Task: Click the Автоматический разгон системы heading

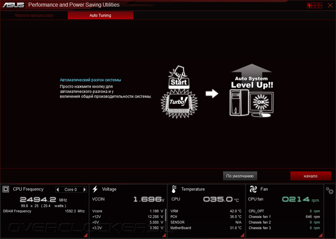Action: pos(90,80)
